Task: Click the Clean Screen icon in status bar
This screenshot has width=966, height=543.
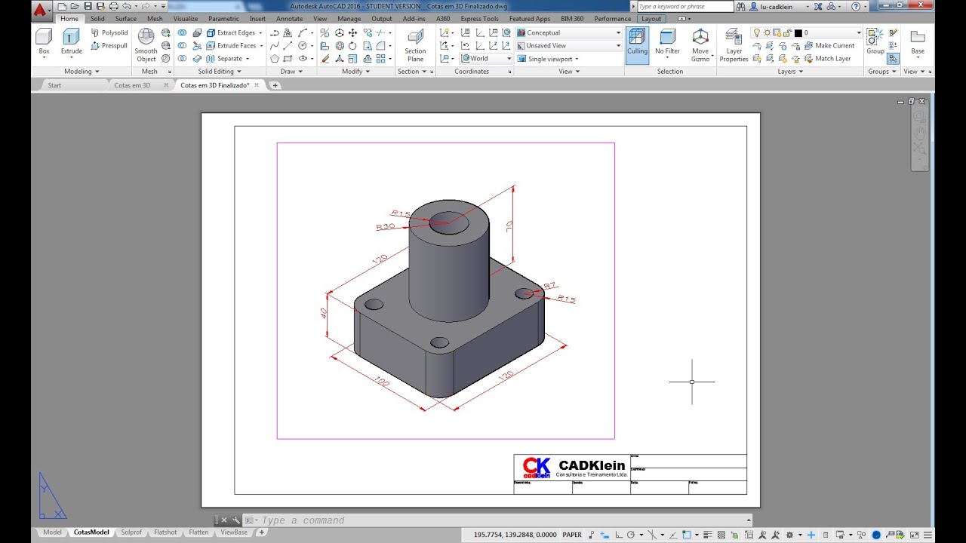Action: (915, 535)
